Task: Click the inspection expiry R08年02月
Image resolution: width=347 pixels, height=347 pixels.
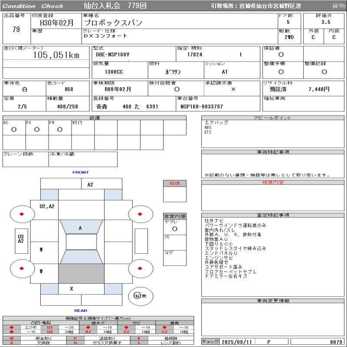Action: pyautogui.click(x=118, y=89)
